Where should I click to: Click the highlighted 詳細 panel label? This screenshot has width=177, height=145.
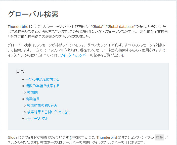pos(159,137)
